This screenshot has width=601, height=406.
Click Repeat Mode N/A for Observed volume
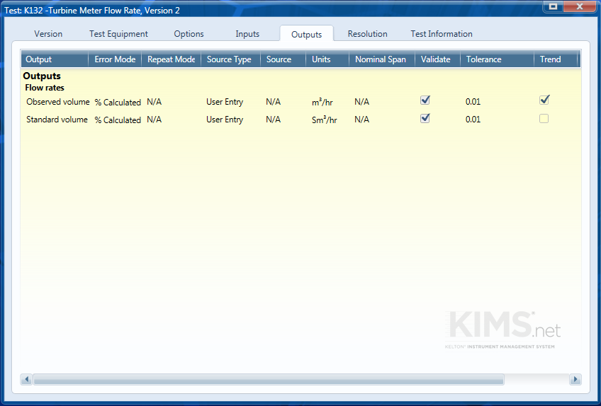154,102
